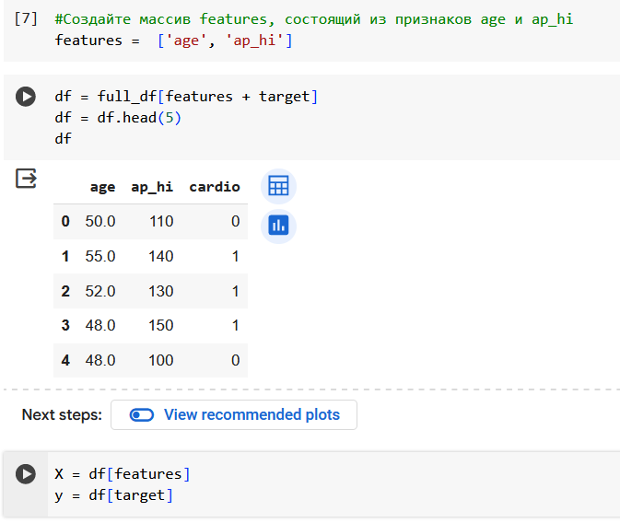Convert dataframe to interactive table icon
Viewport: 620px width, 523px height.
(278, 186)
